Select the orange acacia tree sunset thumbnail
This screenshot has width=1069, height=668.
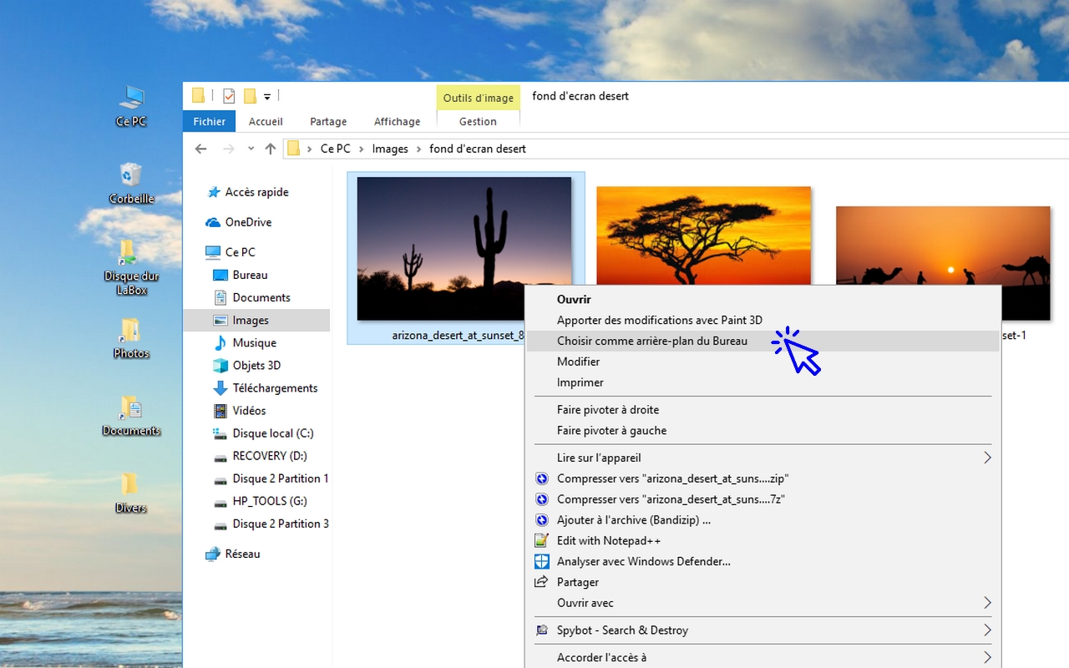point(703,235)
